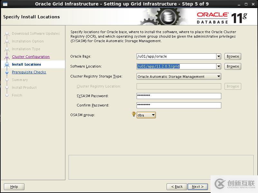Image resolution: width=258 pixels, height=193 pixels.
Task: Click the OSASM group help hint icon
Action: [x=134, y=114]
